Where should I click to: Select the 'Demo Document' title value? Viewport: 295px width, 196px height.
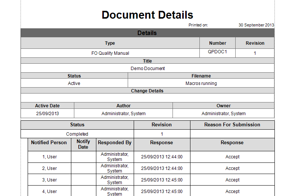pyautogui.click(x=148, y=69)
